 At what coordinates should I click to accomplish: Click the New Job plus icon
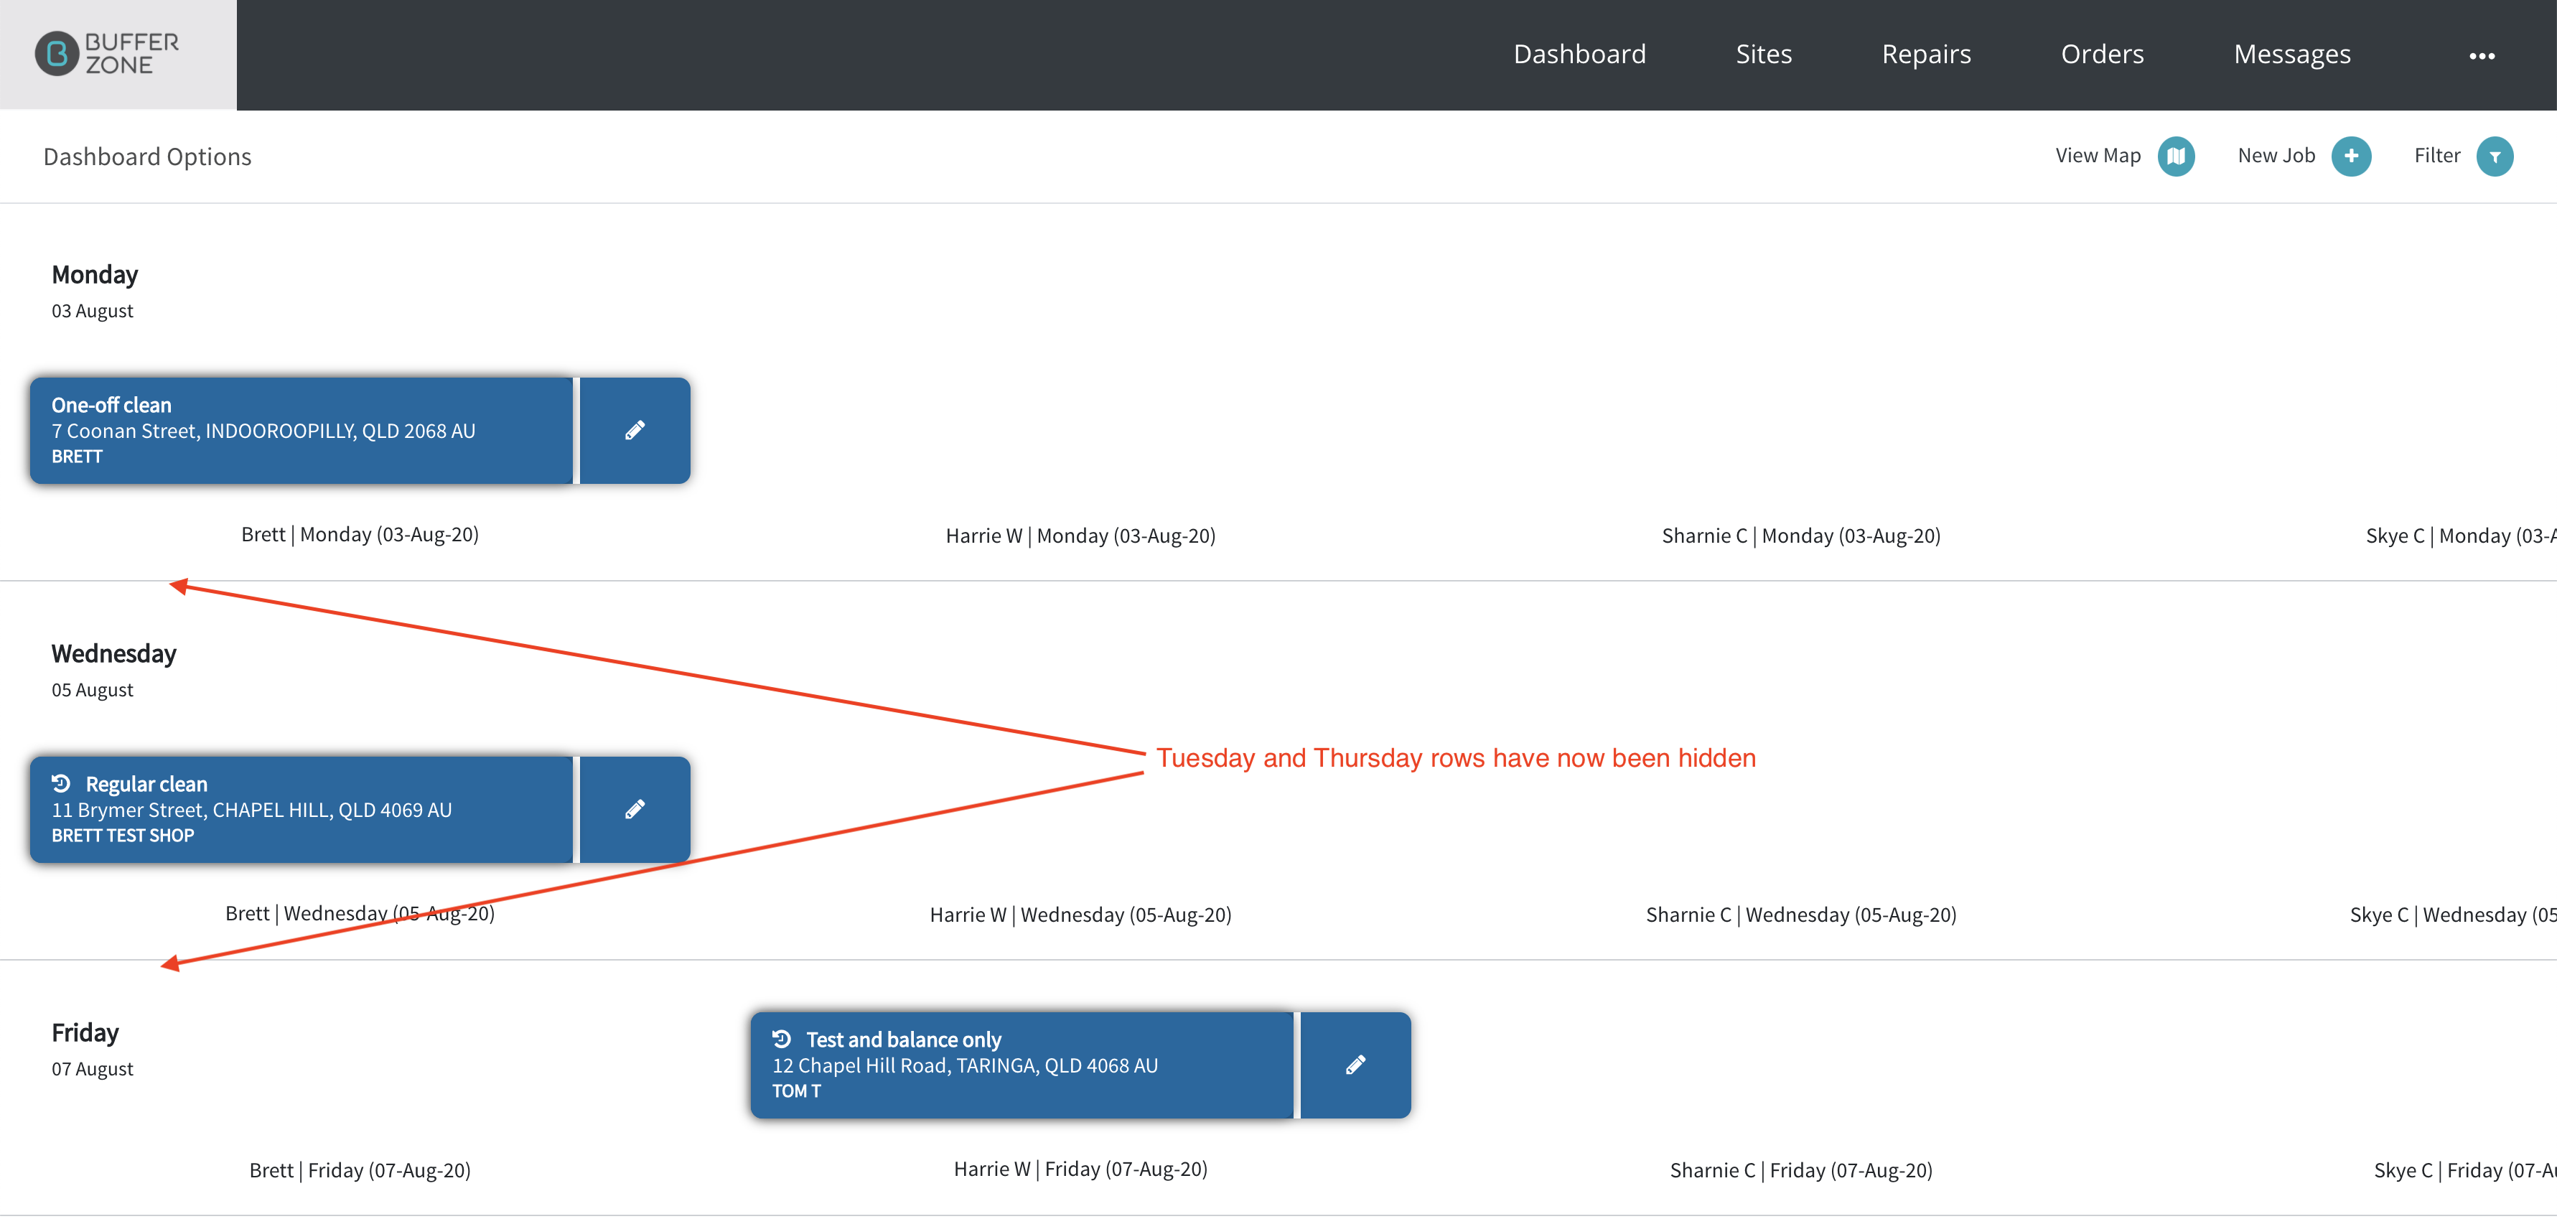[2350, 156]
